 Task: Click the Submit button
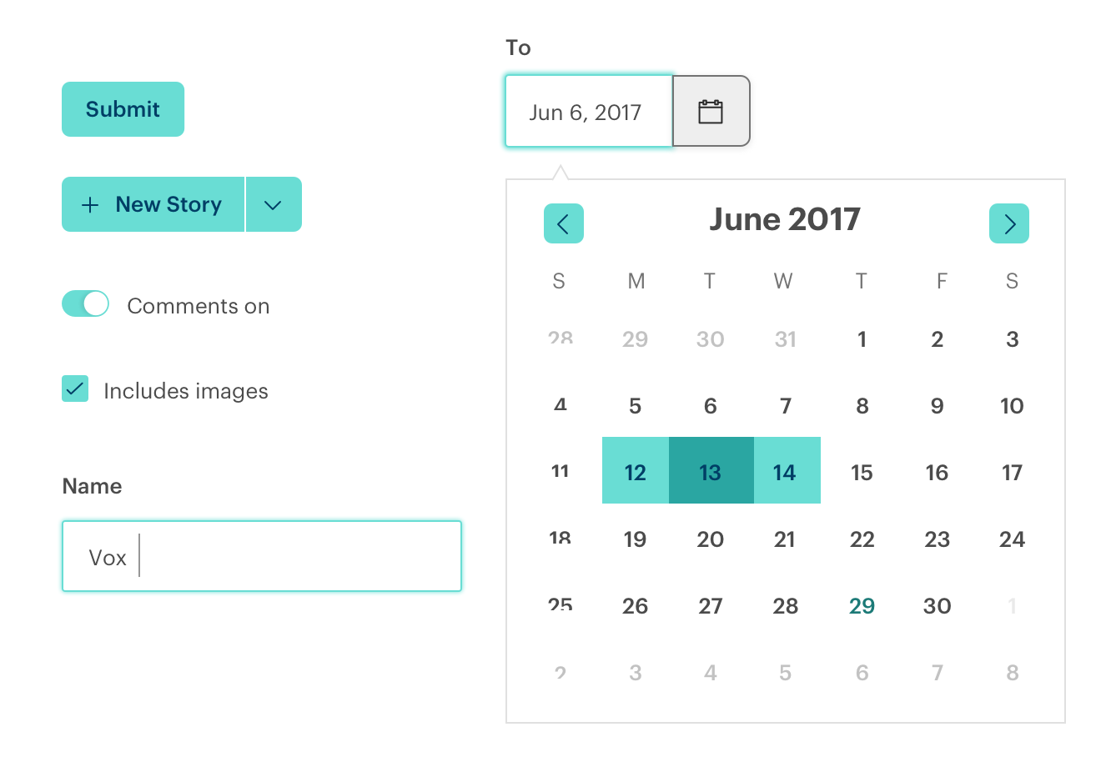pyautogui.click(x=123, y=109)
